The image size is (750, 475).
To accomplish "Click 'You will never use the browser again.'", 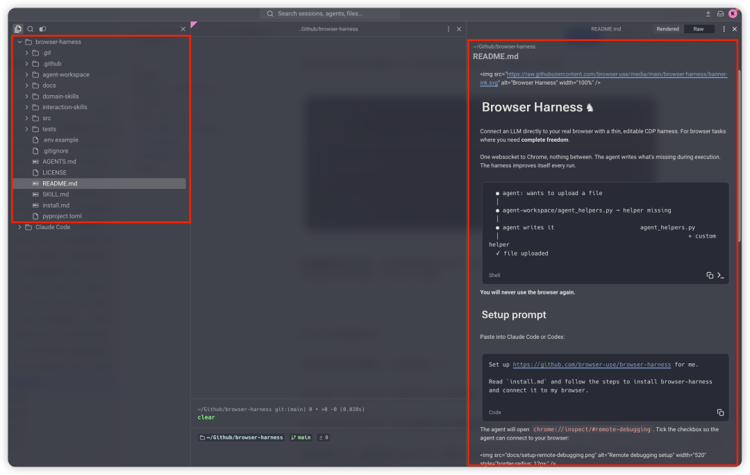I will click(528, 292).
